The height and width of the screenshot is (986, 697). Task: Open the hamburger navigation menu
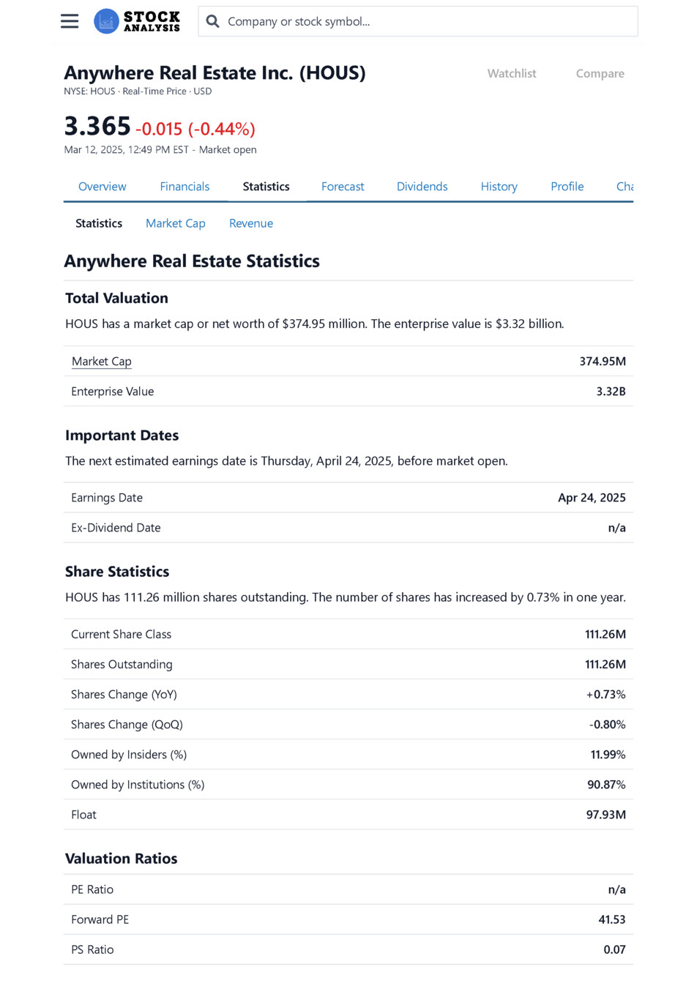click(70, 21)
